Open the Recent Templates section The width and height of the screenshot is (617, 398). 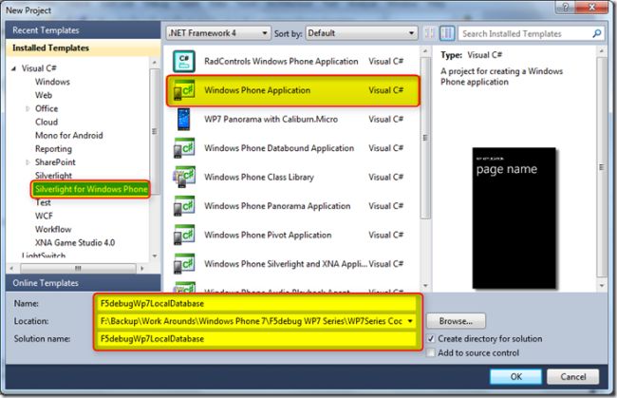tap(83, 30)
